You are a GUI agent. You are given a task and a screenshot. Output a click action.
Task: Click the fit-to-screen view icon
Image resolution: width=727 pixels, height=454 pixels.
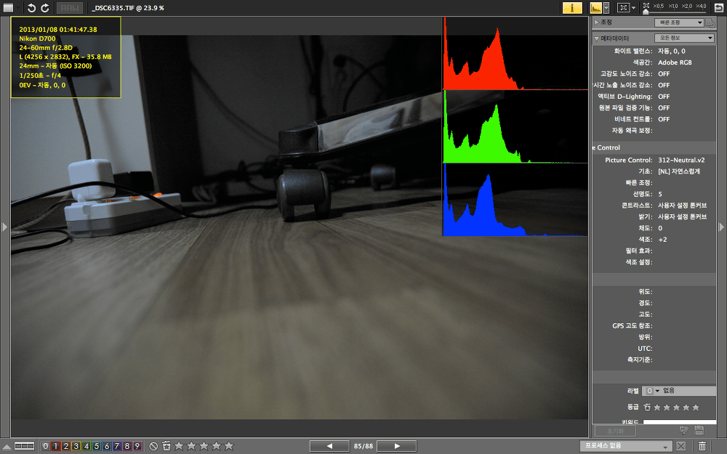pos(622,8)
